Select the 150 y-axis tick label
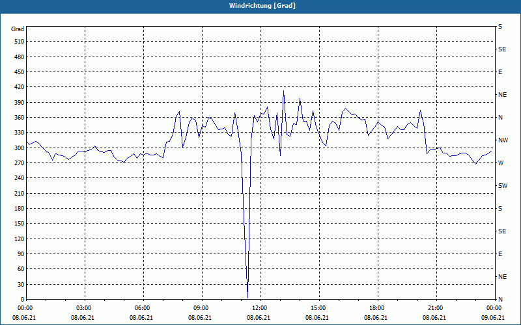 [20, 224]
